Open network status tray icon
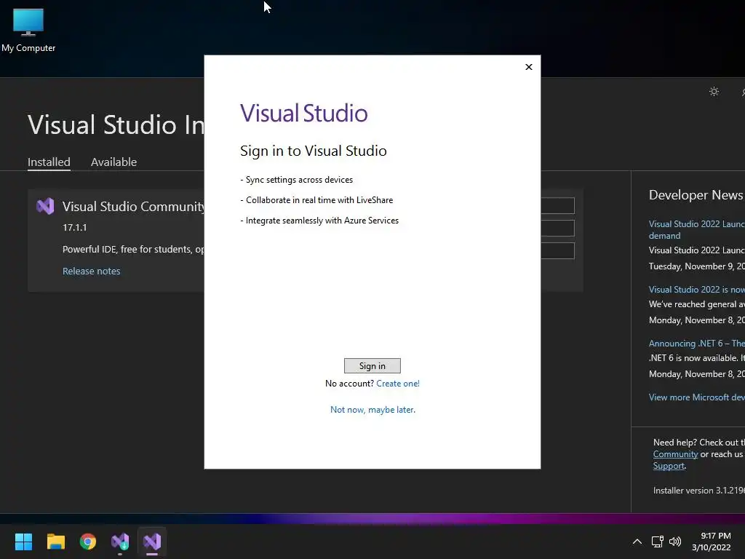 tap(657, 542)
